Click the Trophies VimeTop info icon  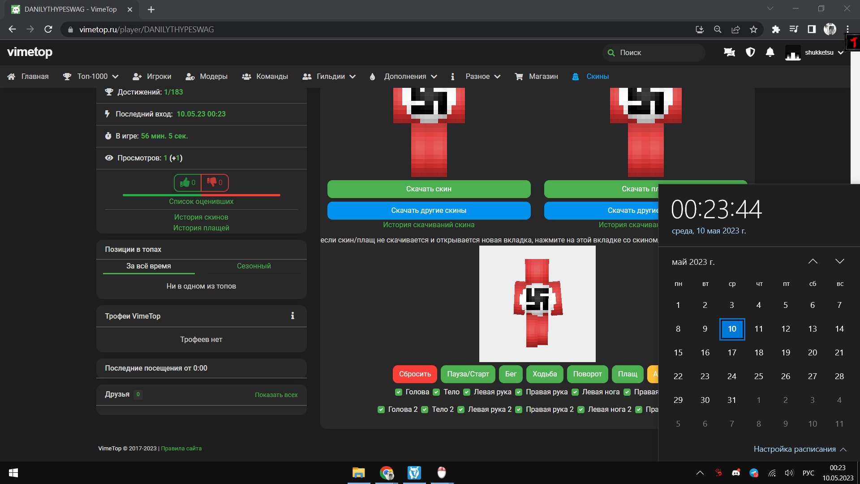tap(292, 316)
